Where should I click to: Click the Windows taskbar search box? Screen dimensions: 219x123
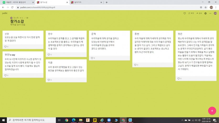pyautogui.click(x=31, y=120)
